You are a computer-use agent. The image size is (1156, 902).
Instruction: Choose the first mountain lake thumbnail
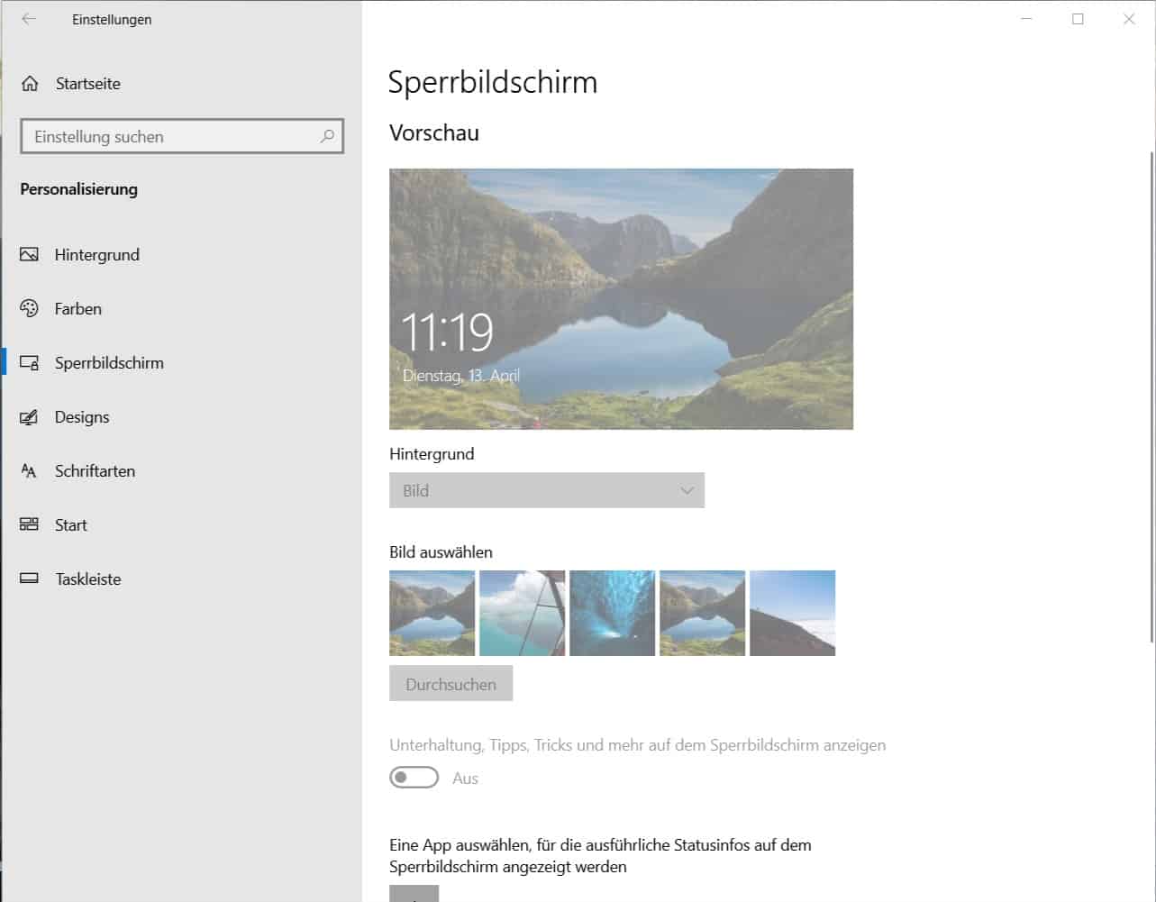coord(432,613)
